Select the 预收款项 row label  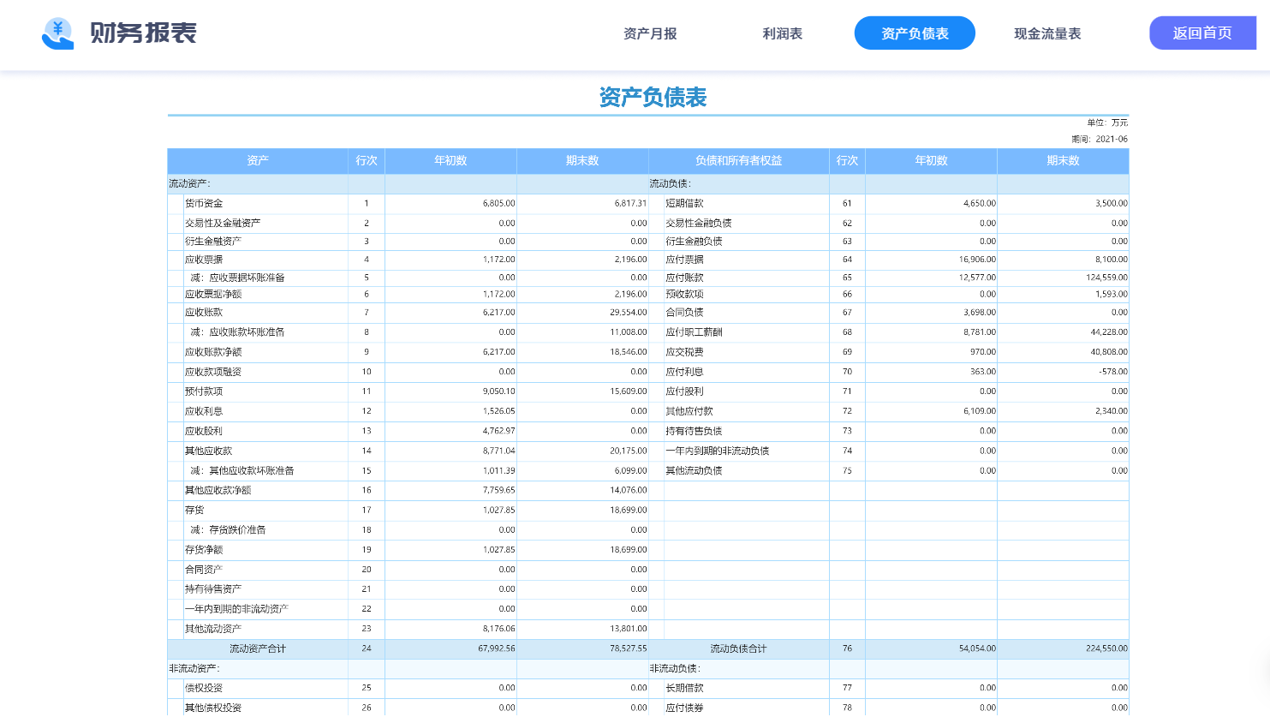(684, 294)
